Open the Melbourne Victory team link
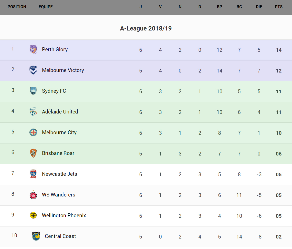The image size is (292, 249). coord(63,70)
